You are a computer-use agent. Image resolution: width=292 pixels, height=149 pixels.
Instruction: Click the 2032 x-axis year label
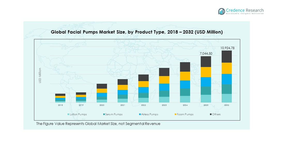point(227,105)
